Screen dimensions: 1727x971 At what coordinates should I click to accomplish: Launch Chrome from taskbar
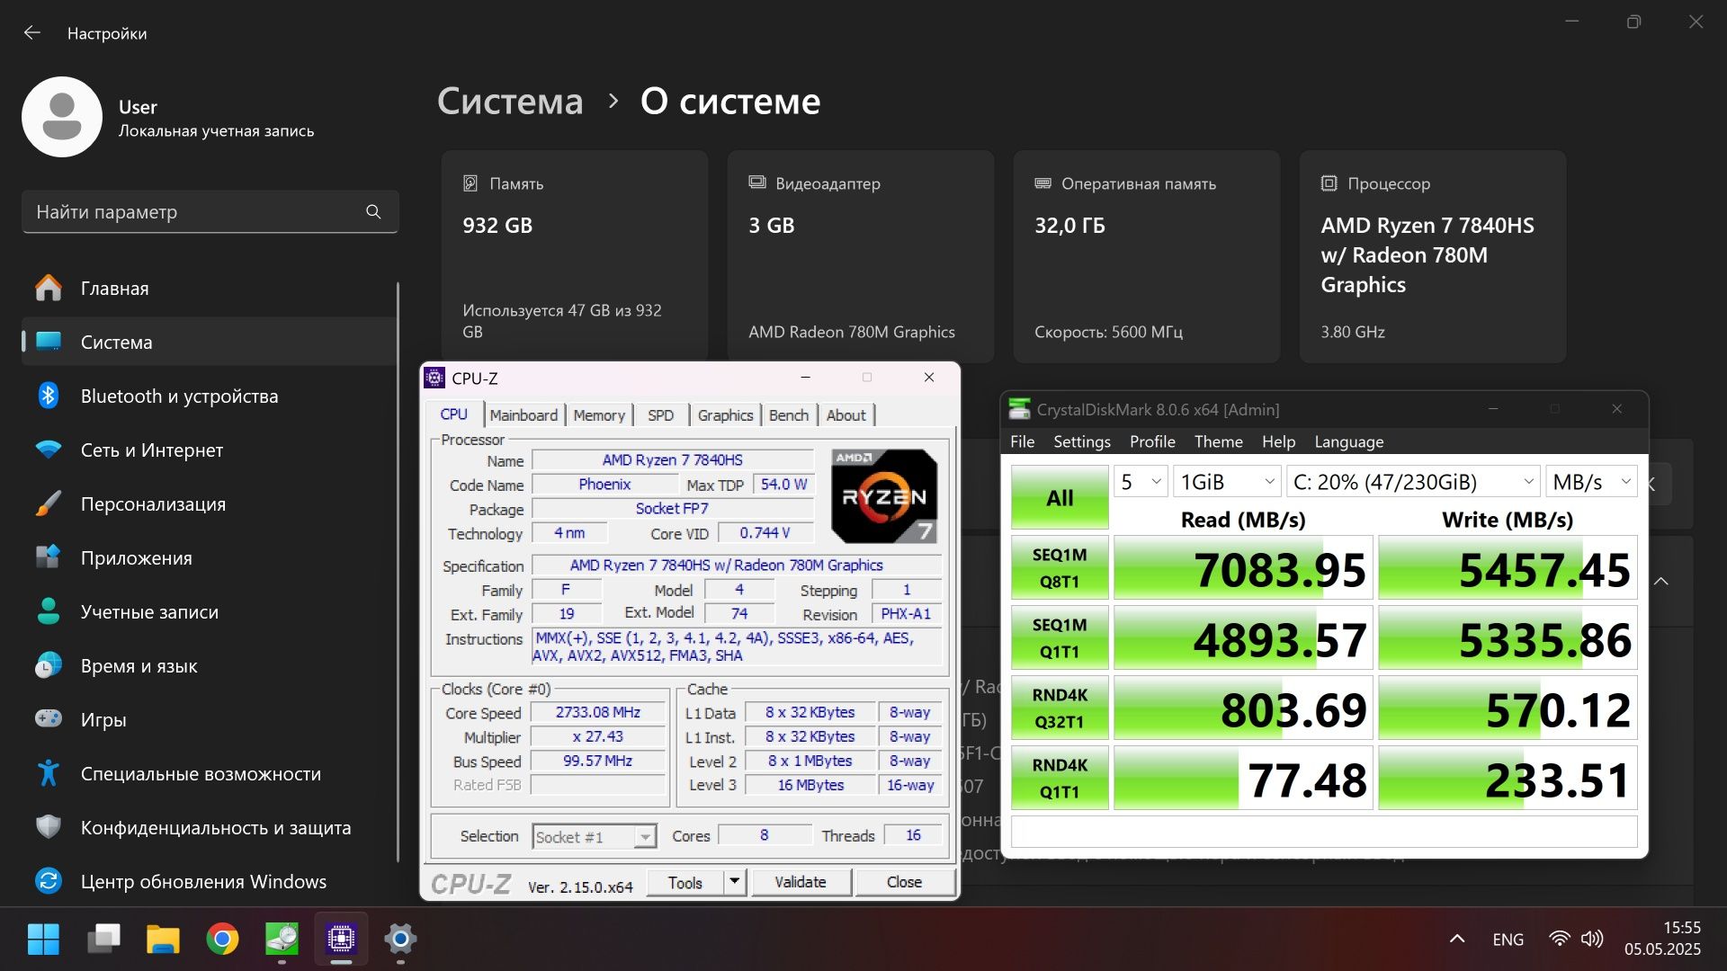click(x=222, y=940)
